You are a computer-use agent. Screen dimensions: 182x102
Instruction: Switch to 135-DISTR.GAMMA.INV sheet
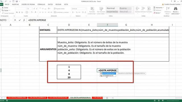coord(17,98)
